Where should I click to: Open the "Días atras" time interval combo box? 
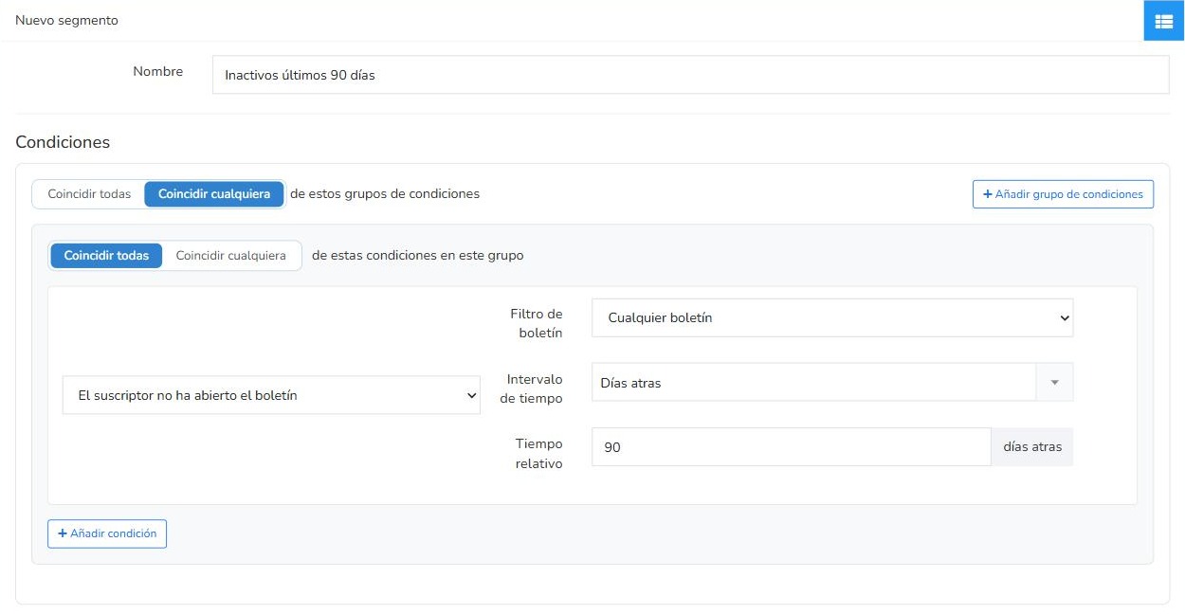click(832, 383)
